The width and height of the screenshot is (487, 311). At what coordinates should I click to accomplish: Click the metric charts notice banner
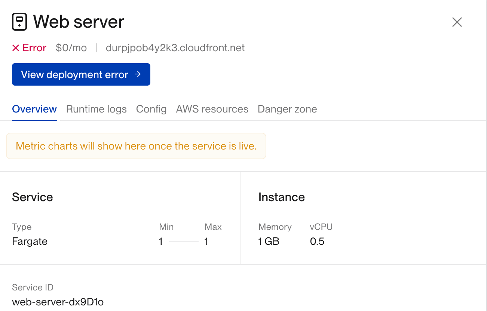coord(136,146)
